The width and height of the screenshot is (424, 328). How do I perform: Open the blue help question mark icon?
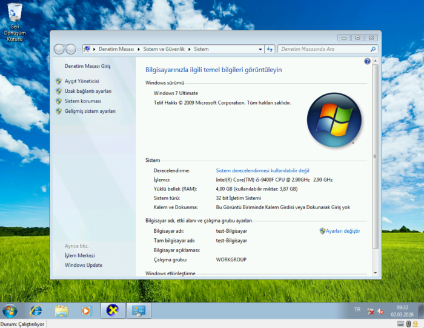[367, 61]
